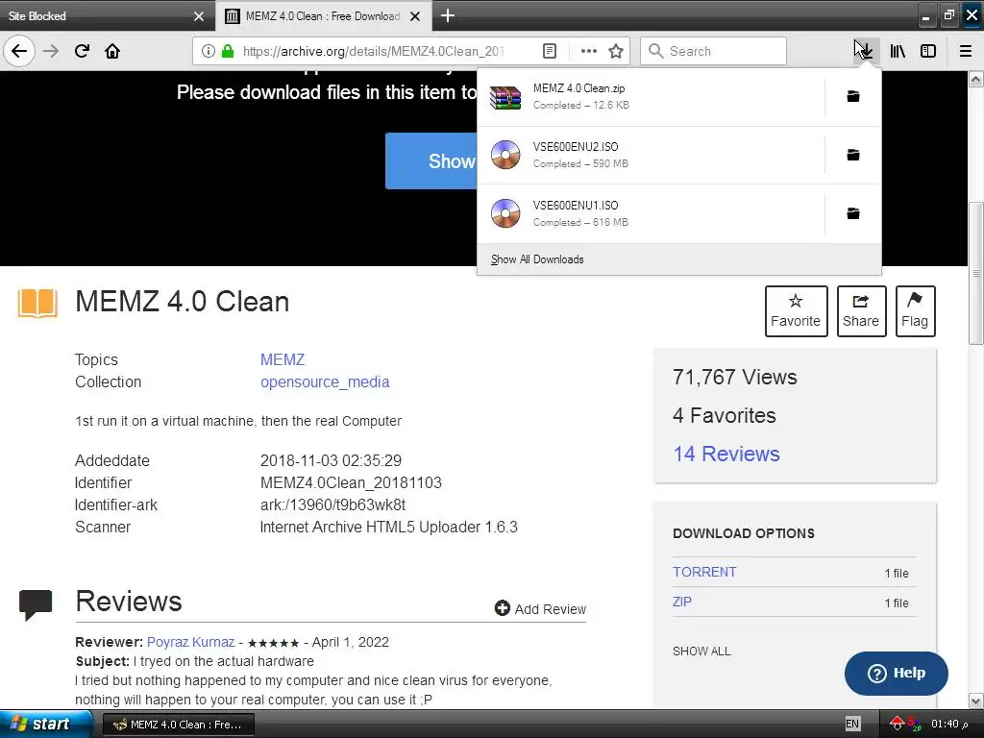
Task: Open the Firefox hamburger menu
Action: coord(966,51)
